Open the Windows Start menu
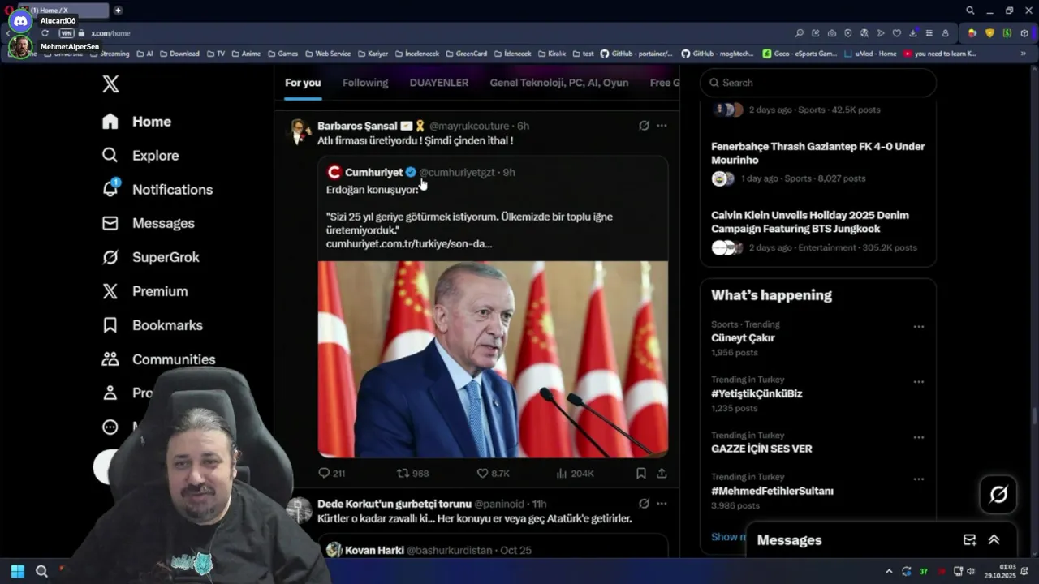 [17, 571]
